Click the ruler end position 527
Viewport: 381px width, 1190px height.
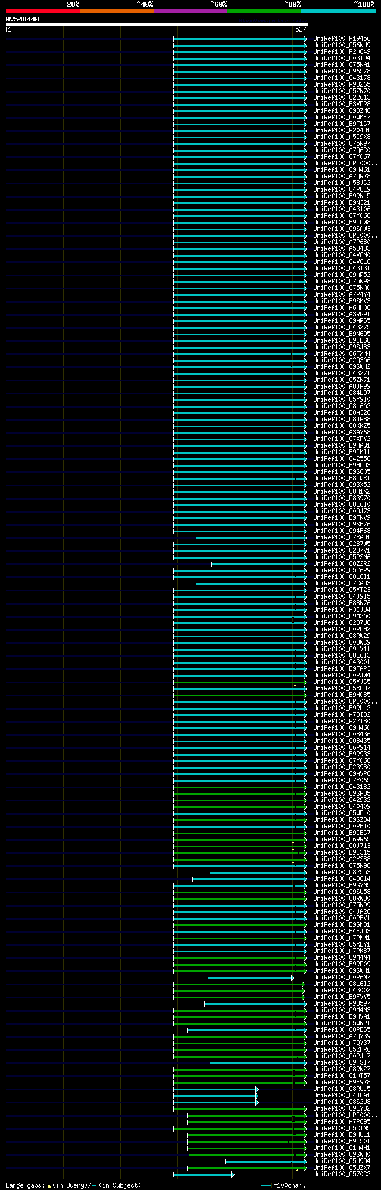(301, 29)
